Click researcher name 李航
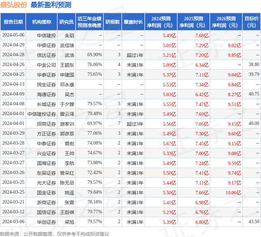This screenshot has width=261, height=237. (69, 163)
